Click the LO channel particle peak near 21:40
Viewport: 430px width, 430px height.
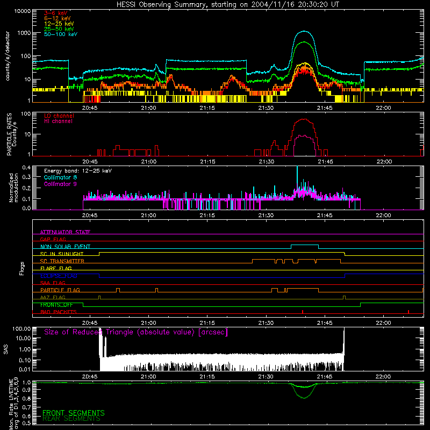pos(303,119)
